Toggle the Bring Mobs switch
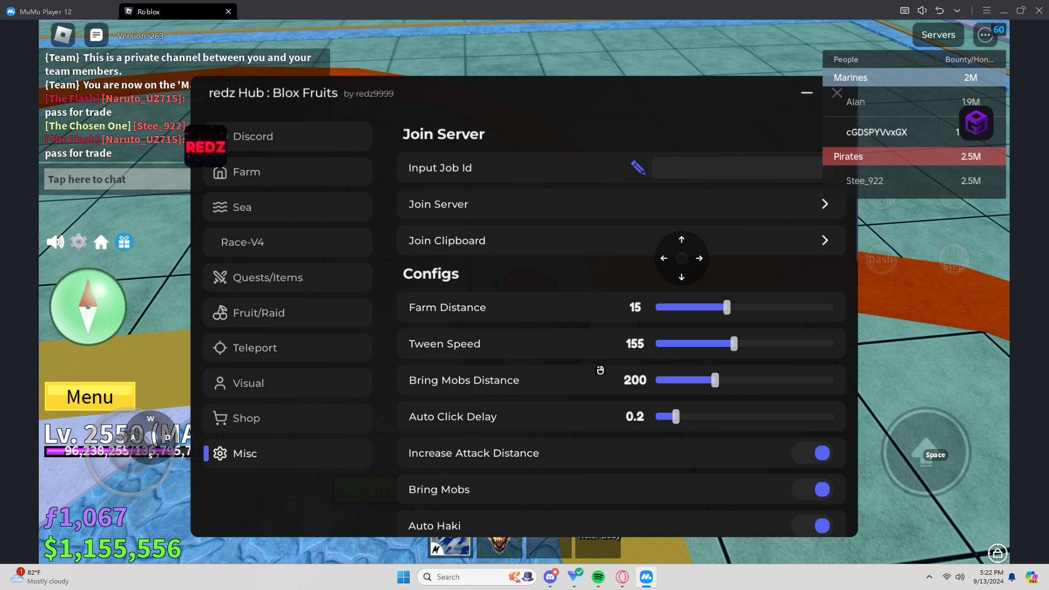 812,489
